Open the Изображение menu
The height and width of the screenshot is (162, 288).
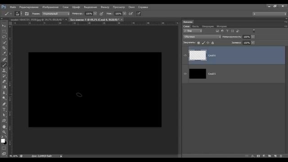point(50,7)
